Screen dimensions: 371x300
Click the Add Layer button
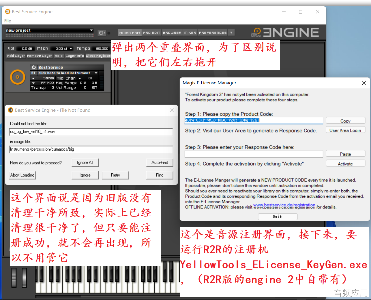click(16, 56)
